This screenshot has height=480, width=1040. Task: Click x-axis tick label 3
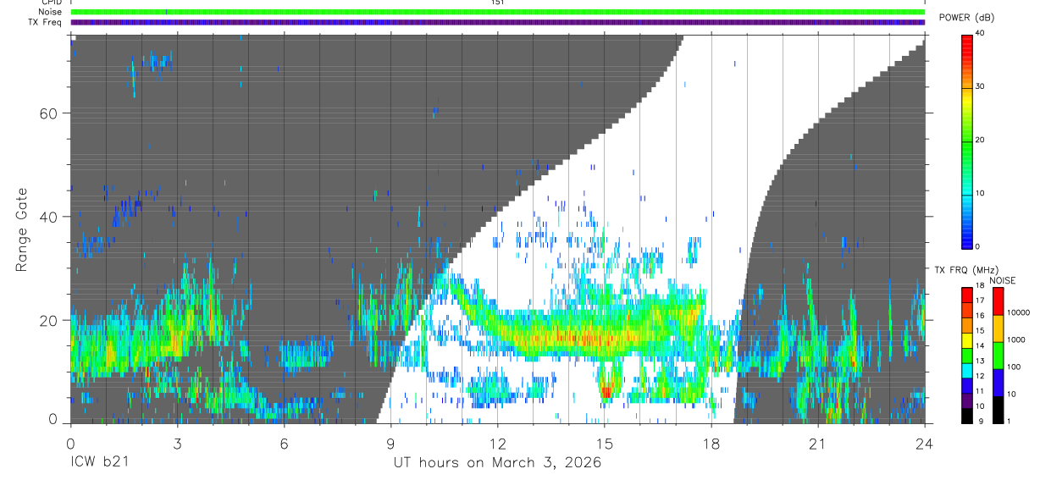pos(177,444)
